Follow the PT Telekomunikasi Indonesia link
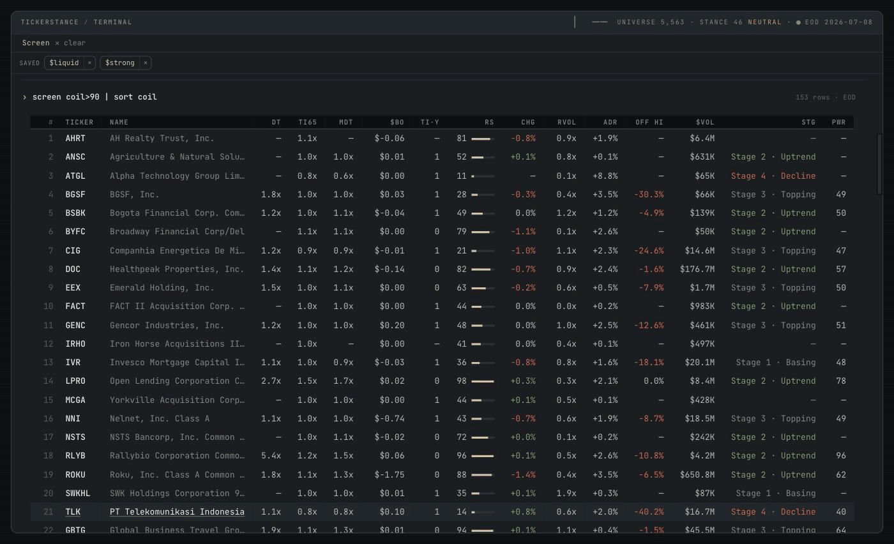The height and width of the screenshot is (544, 894). 177,511
